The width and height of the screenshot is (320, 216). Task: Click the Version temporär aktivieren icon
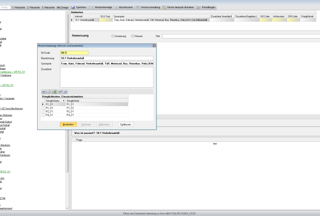pos(164,7)
